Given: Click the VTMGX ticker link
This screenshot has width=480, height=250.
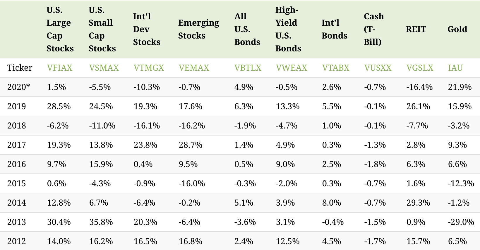Looking at the screenshot, I should tap(149, 68).
